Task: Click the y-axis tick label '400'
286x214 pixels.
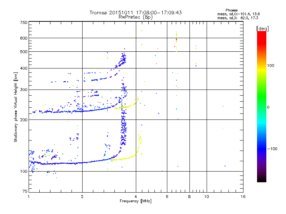Action: 24,68
